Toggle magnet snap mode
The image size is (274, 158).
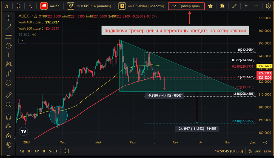click(x=8, y=117)
